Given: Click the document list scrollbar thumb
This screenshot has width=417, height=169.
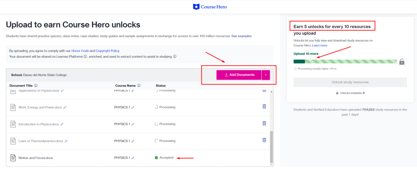Looking at the screenshot, I should pyautogui.click(x=271, y=147).
